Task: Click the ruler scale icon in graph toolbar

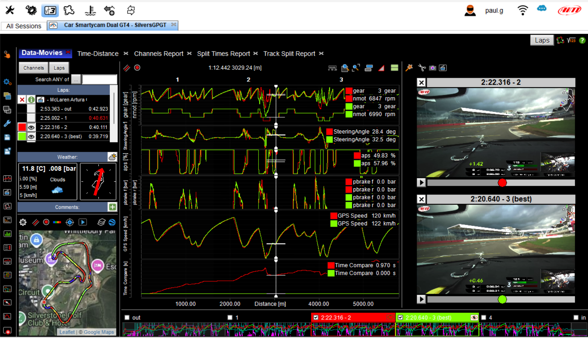Action: (x=332, y=68)
